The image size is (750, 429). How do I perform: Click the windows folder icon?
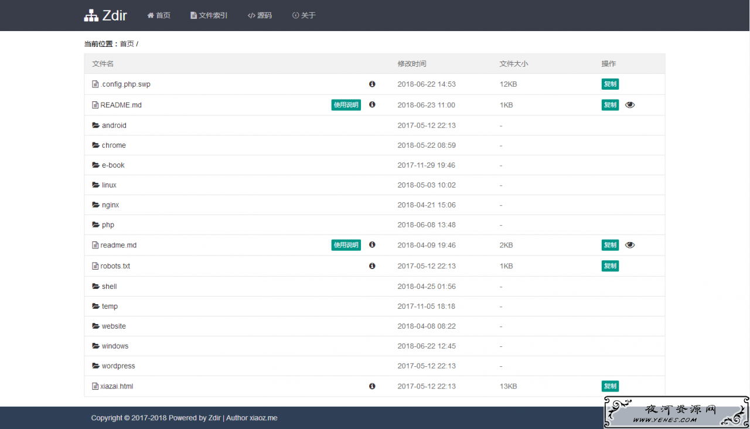coord(96,346)
